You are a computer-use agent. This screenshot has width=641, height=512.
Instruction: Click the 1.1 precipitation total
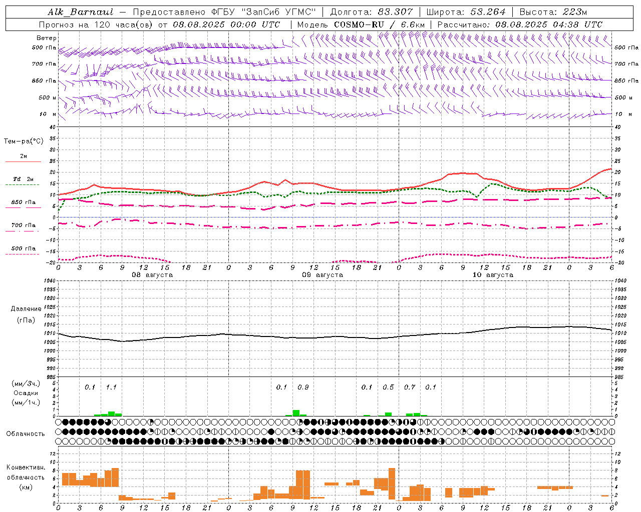click(111, 387)
